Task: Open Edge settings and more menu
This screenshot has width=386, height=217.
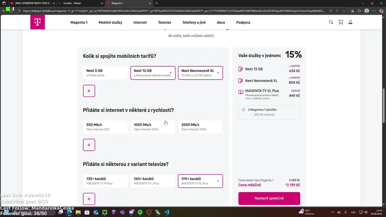Action: click(374, 11)
